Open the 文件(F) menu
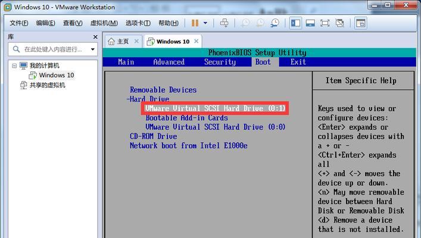This screenshot has width=421, height=238. click(19, 23)
